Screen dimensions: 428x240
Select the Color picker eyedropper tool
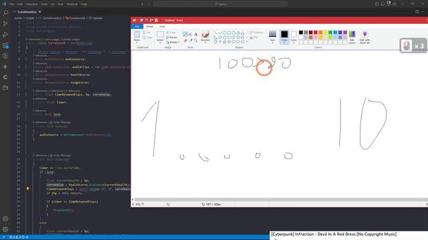click(191, 41)
